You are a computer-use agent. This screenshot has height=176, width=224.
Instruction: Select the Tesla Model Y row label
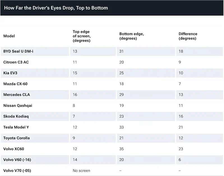click(x=16, y=127)
